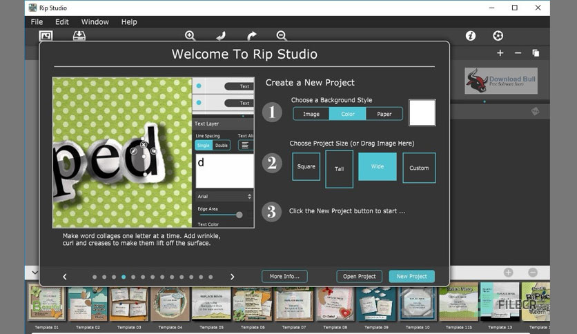
Task: Click the New Project button
Action: coord(412,276)
